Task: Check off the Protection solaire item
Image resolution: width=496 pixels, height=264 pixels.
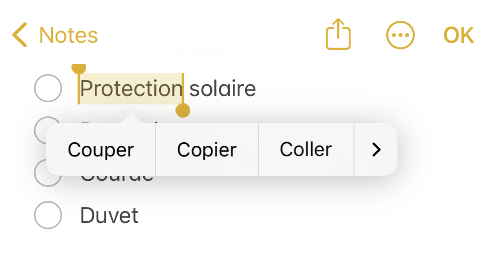Action: (x=48, y=88)
